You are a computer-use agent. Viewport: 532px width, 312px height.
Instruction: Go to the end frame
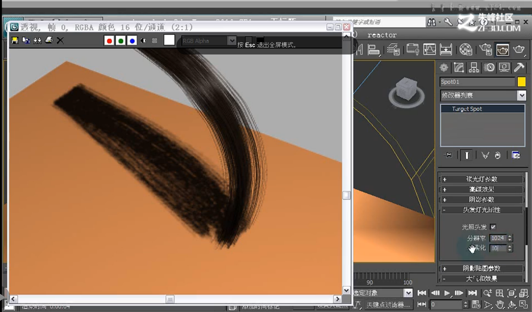coord(472,293)
